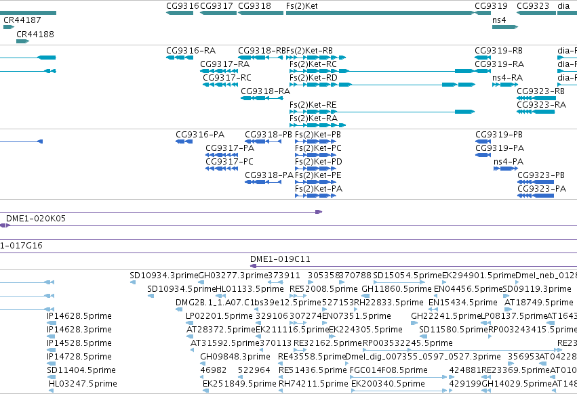Click EST IP14628.3prime
This screenshot has height=394, width=577.
79,330
